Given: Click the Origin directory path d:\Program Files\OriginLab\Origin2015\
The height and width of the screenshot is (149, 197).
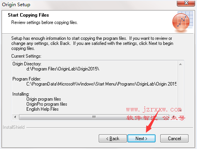Looking at the screenshot, I should 63,69.
